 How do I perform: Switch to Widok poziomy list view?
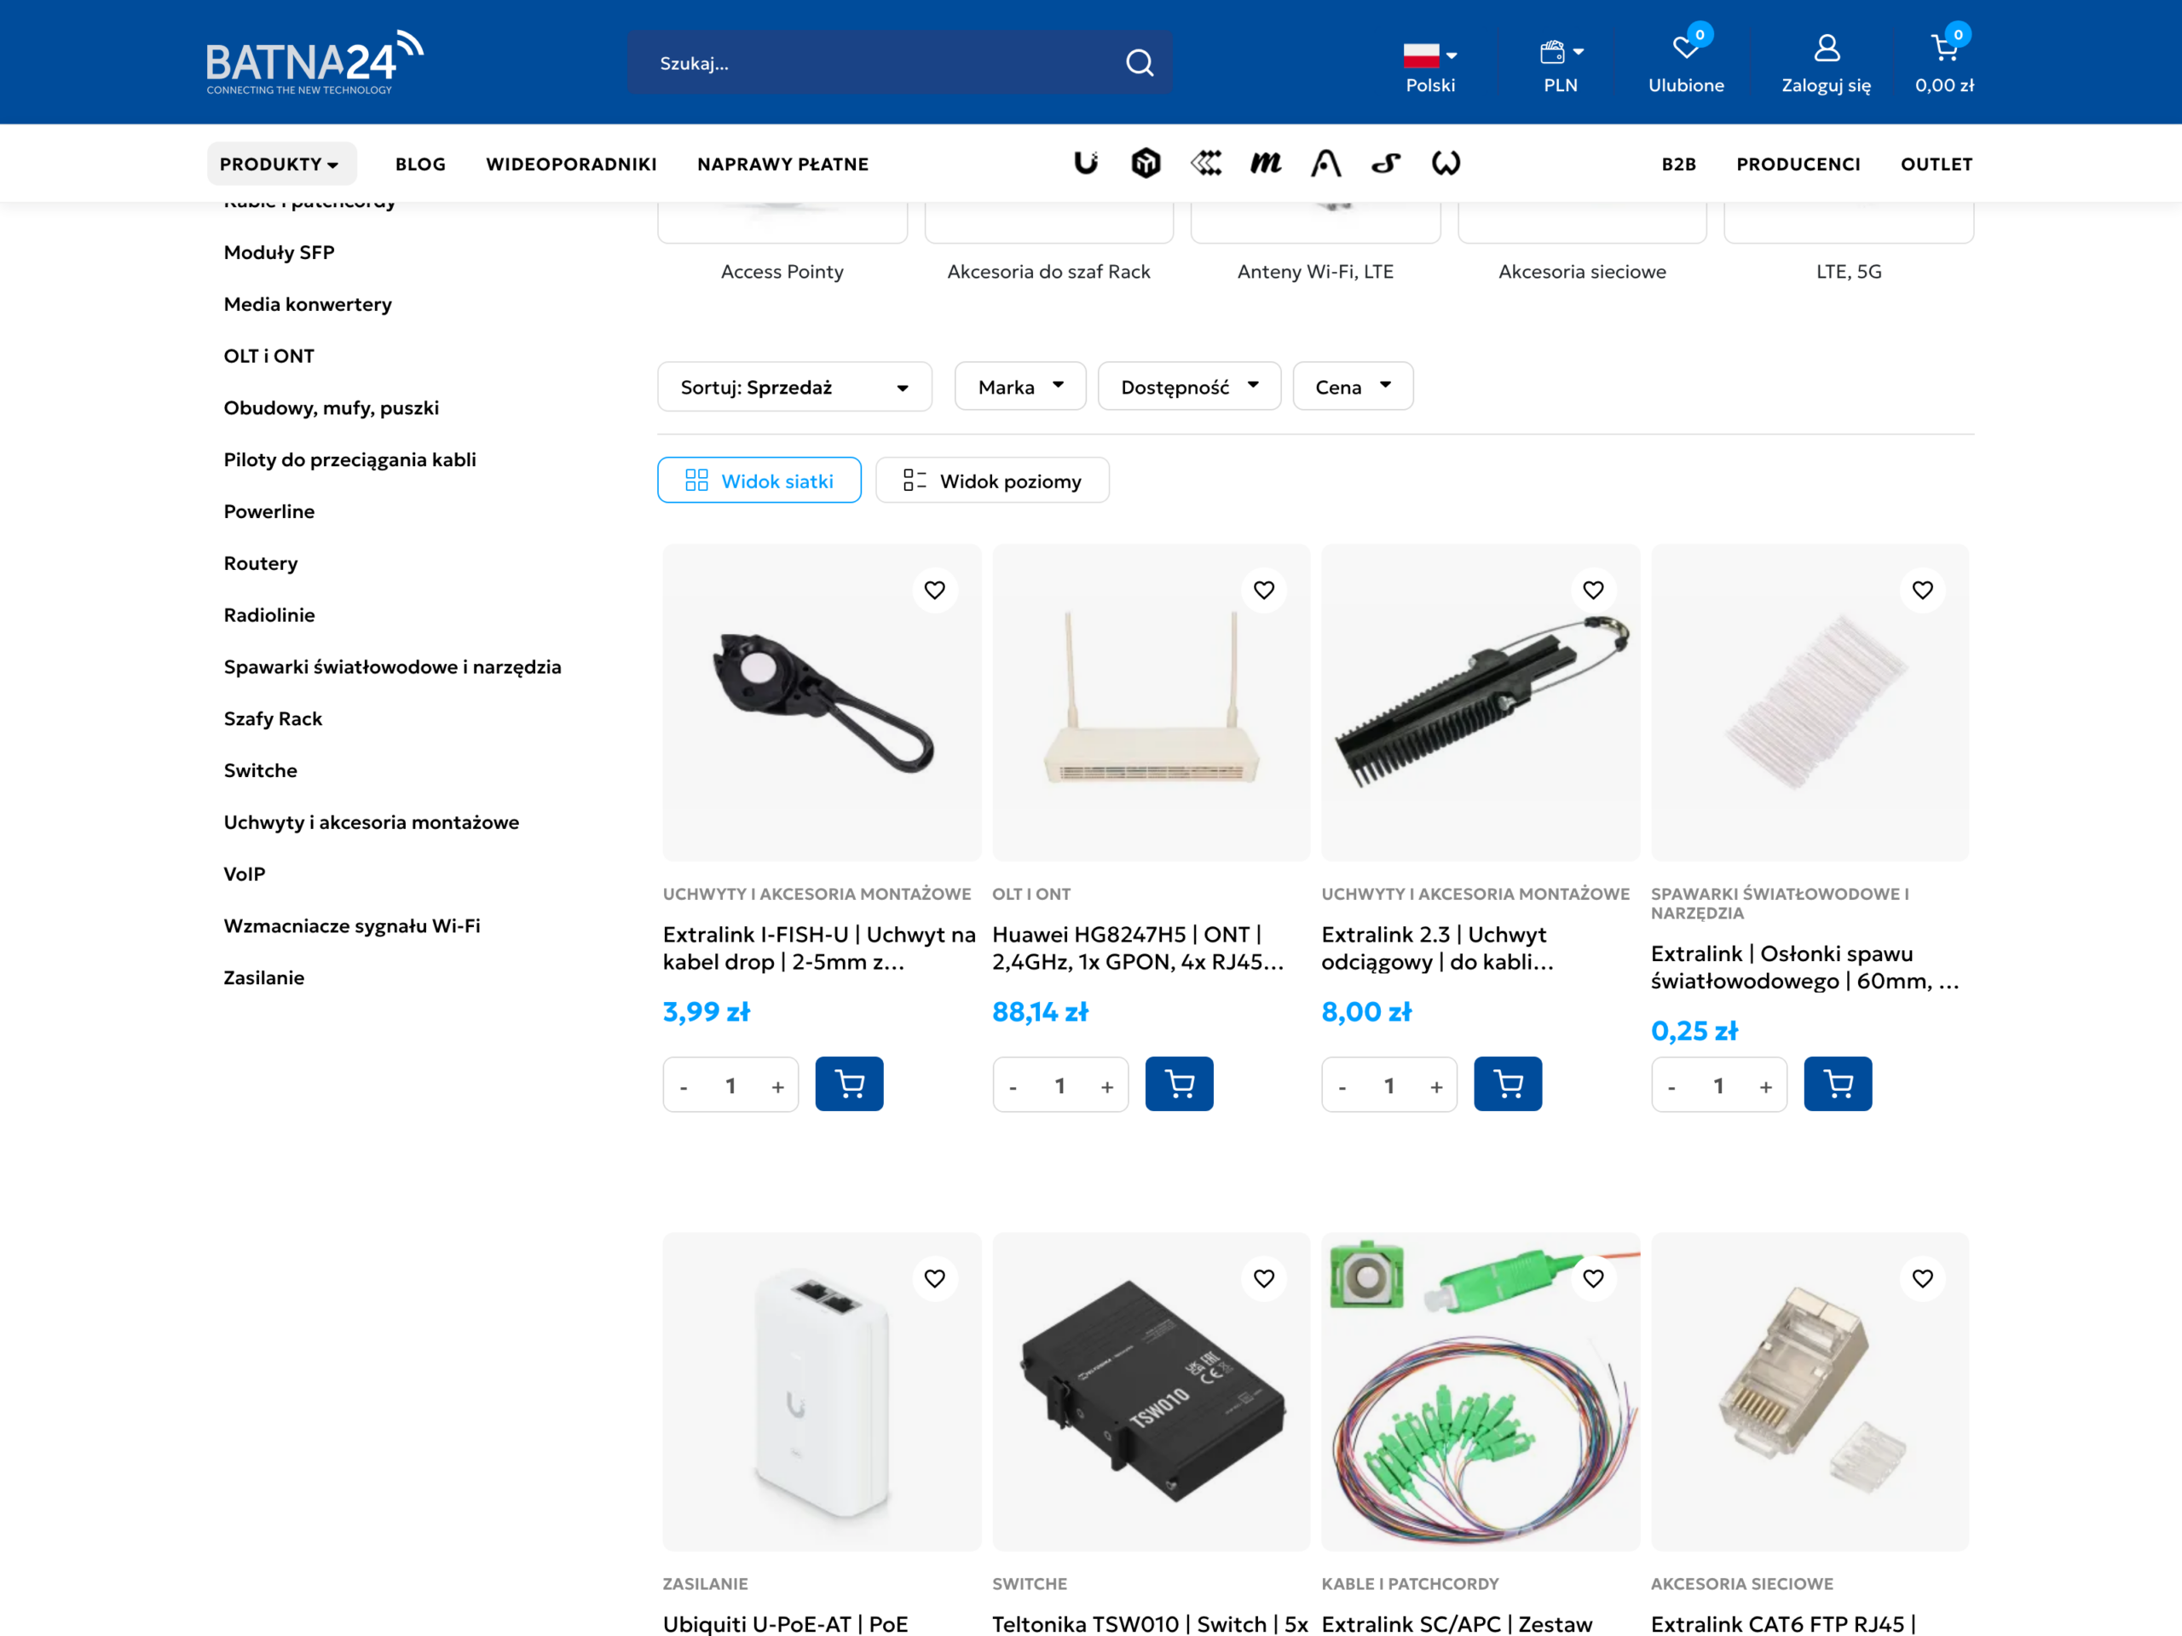coord(992,481)
